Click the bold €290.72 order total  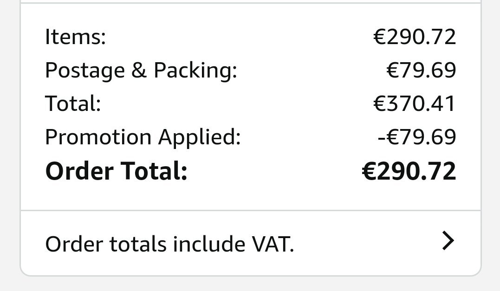(409, 171)
